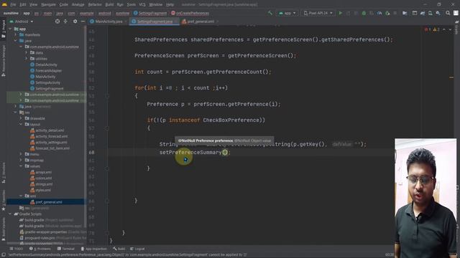Open the app run configuration dropdown

pyautogui.click(x=287, y=13)
